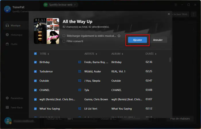Click the MP3 output format field
Image resolution: width=201 pixels, height=129 pixels.
tap(81, 119)
